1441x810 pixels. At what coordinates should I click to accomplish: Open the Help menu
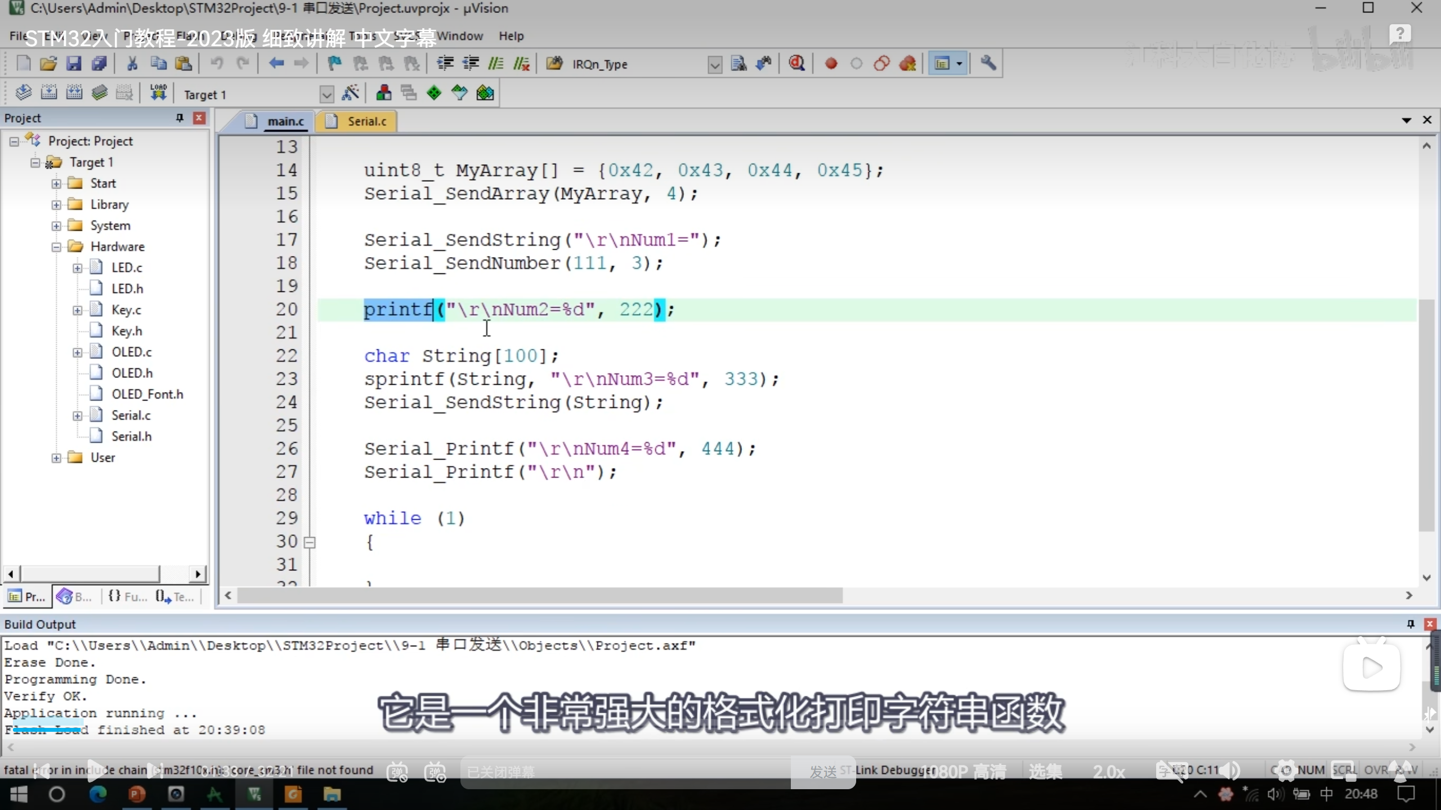coord(511,36)
